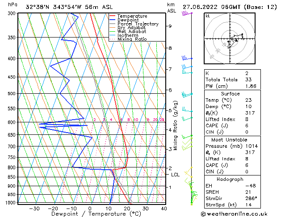Click the 9 km altitude tick label

[x=170, y=26]
